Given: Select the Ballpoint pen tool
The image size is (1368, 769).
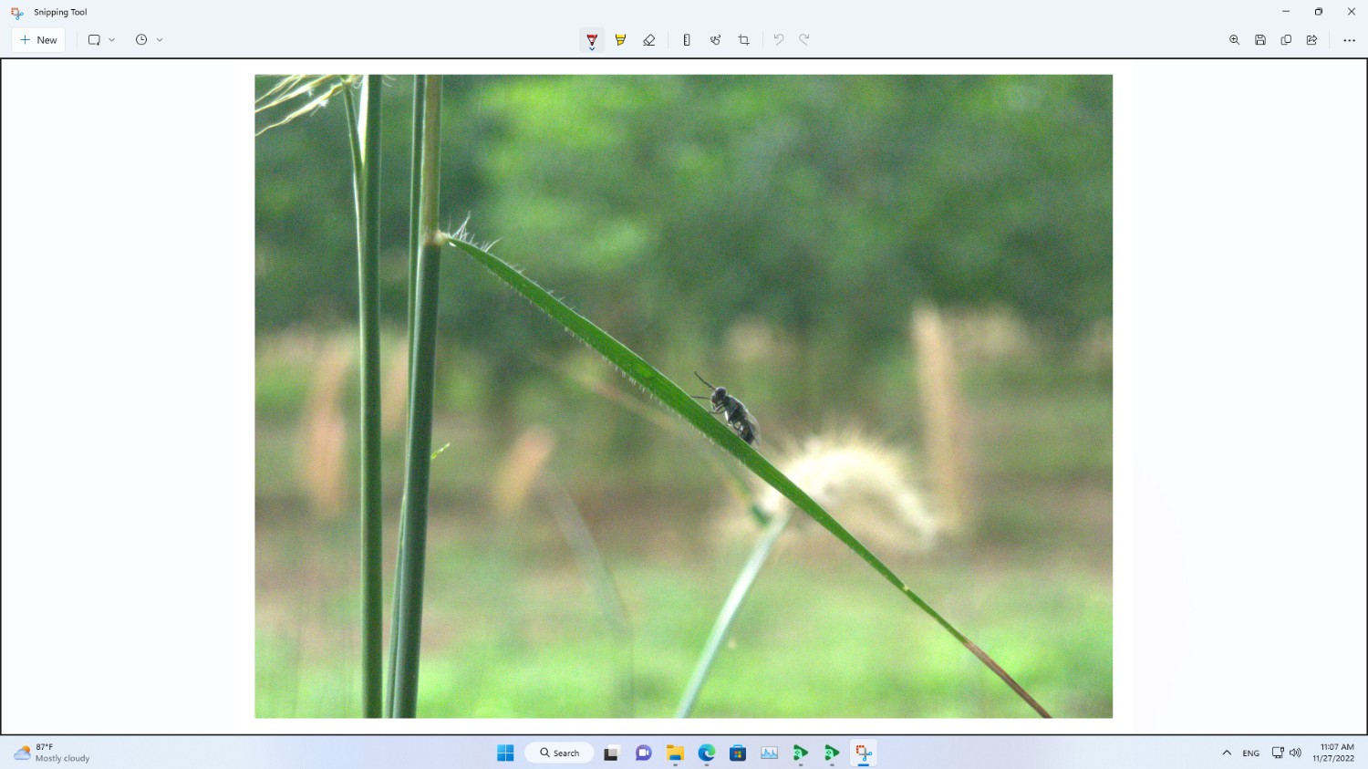Looking at the screenshot, I should [592, 40].
